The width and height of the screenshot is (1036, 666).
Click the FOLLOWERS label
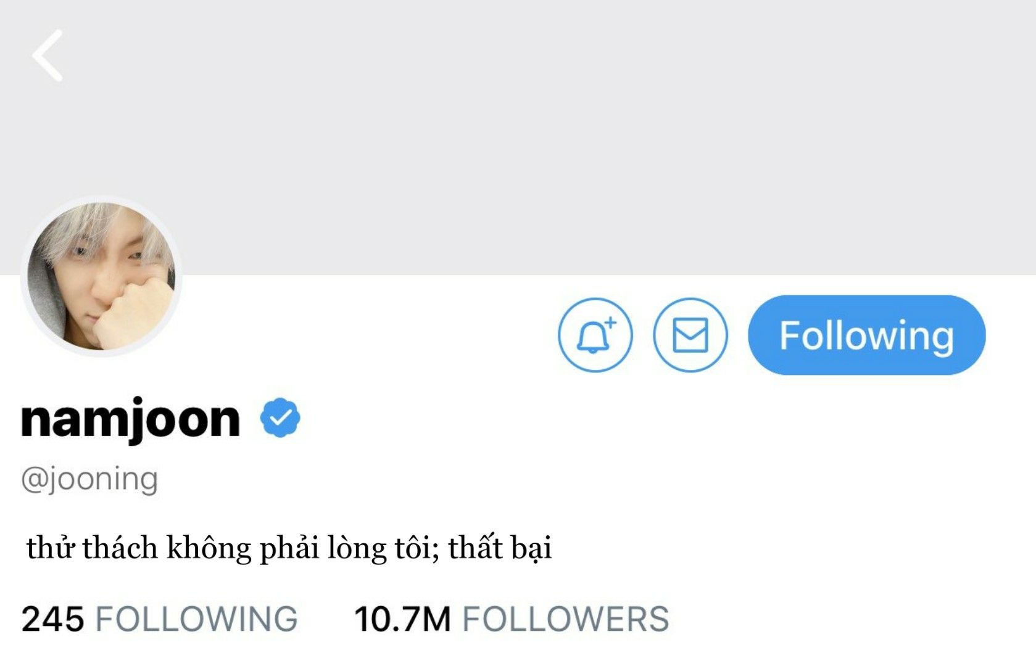coord(566,619)
